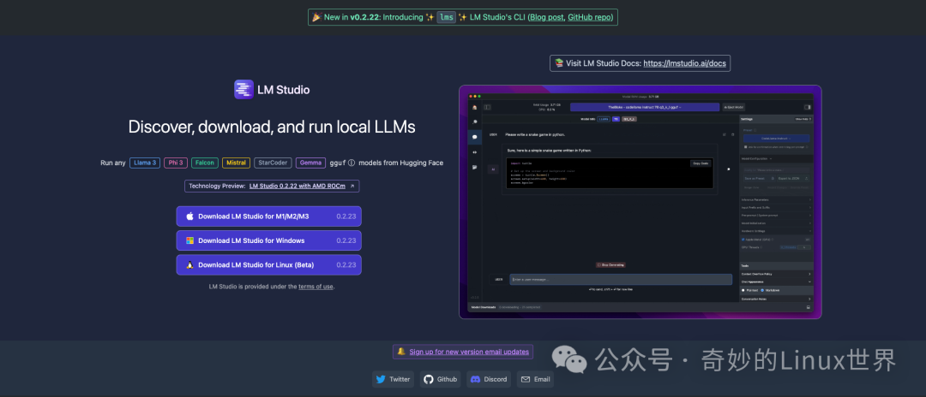Click the double-arrow server icon in preview sidebar
This screenshot has width=926, height=397.
(474, 152)
